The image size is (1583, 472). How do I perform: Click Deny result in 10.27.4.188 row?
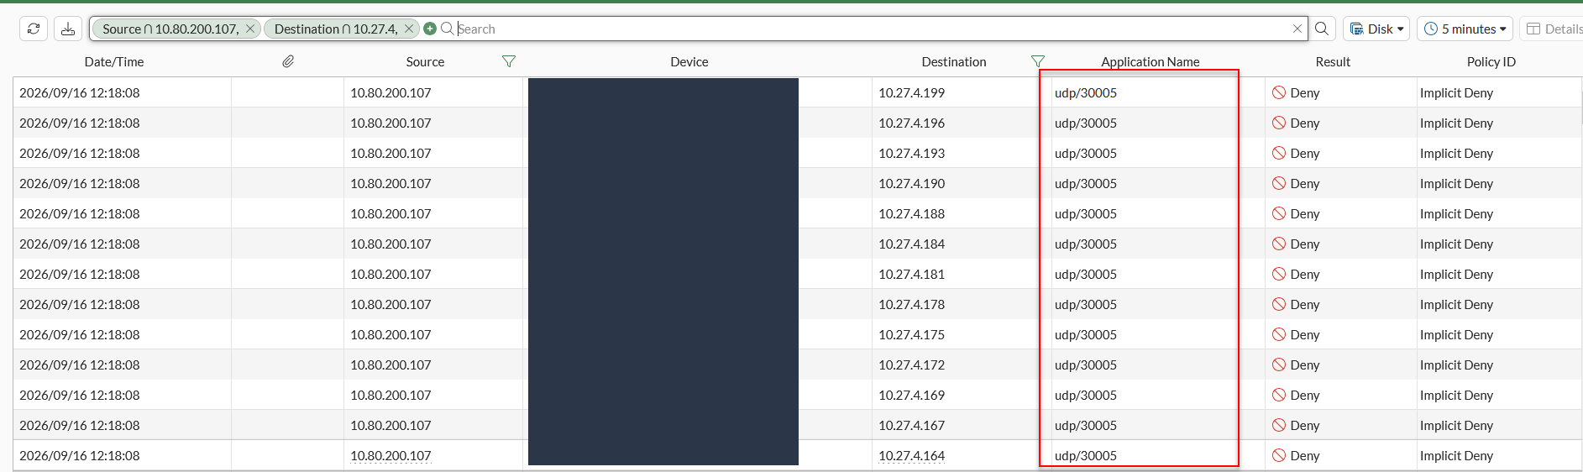coord(1305,213)
